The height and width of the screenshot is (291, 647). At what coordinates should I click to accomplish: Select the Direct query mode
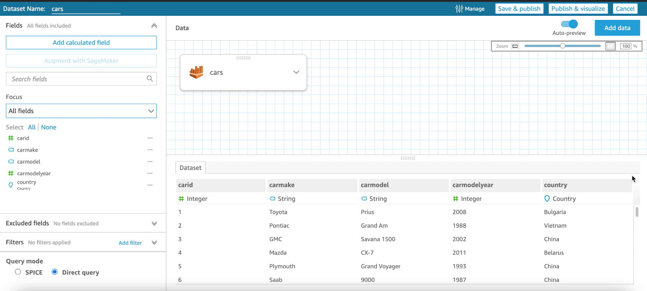[55, 272]
